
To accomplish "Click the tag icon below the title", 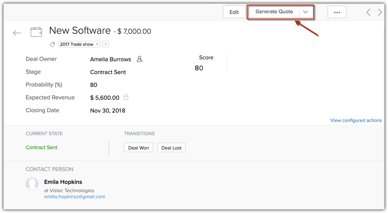I will [52, 45].
